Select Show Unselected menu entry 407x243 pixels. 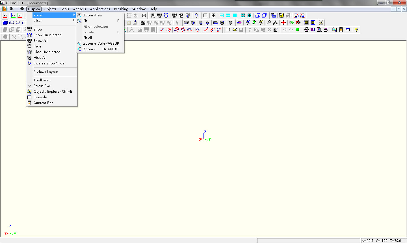[52, 35]
